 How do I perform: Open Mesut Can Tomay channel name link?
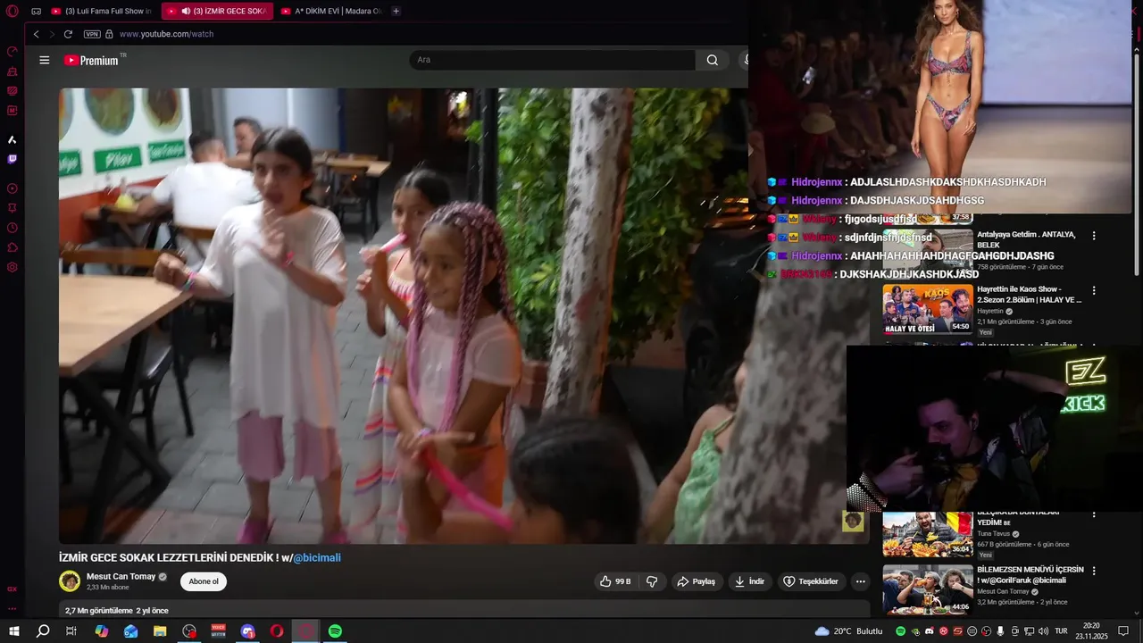[x=121, y=577]
